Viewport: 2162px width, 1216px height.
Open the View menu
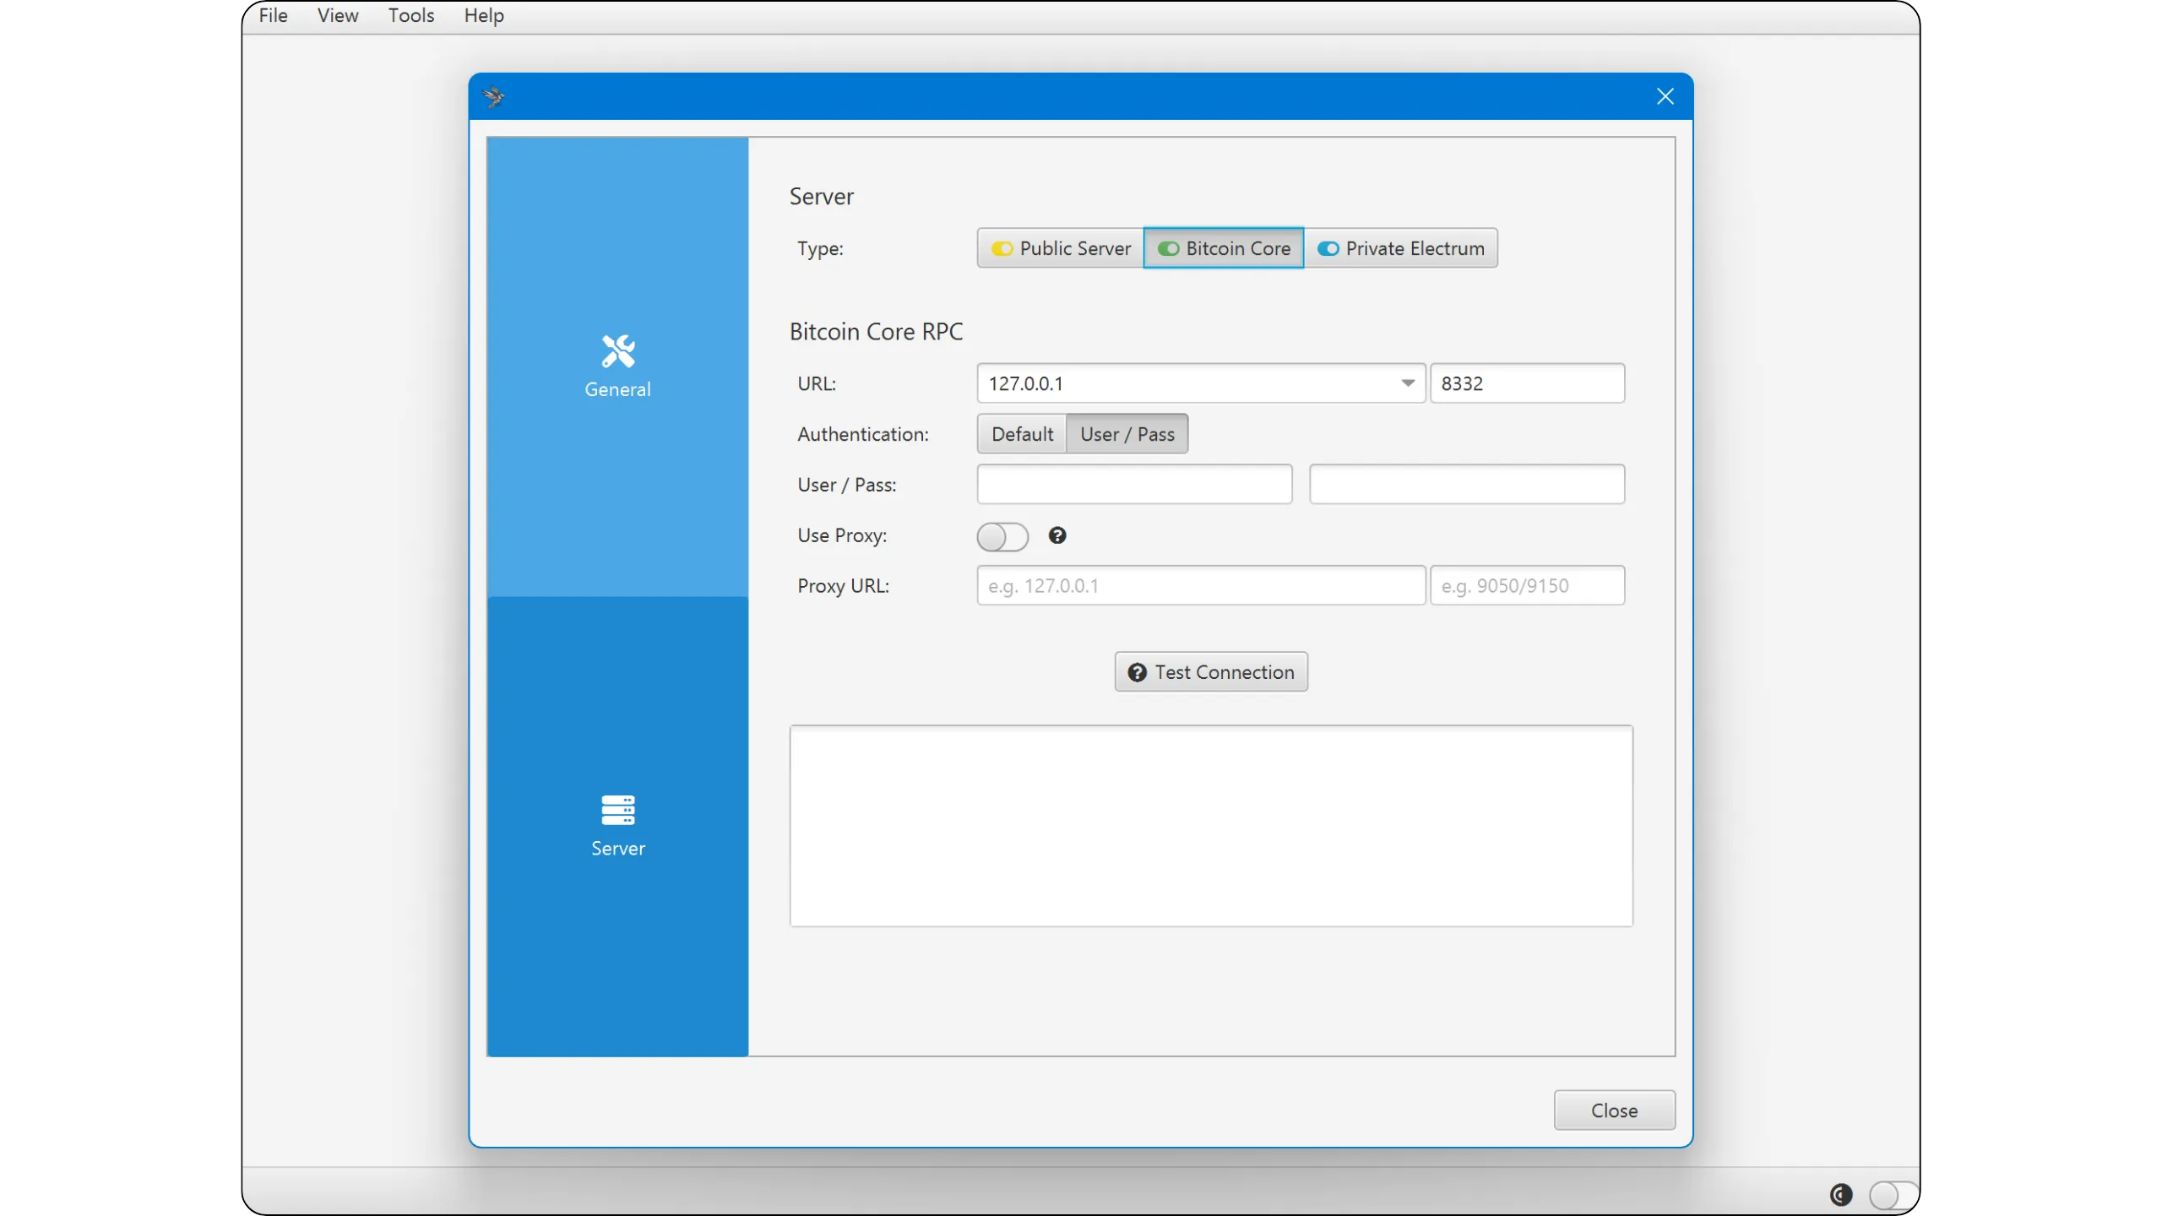[x=338, y=15]
